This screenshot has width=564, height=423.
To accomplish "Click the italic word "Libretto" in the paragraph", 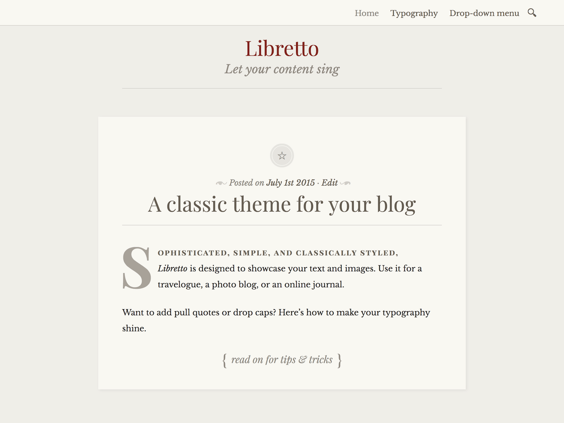I will (x=172, y=269).
